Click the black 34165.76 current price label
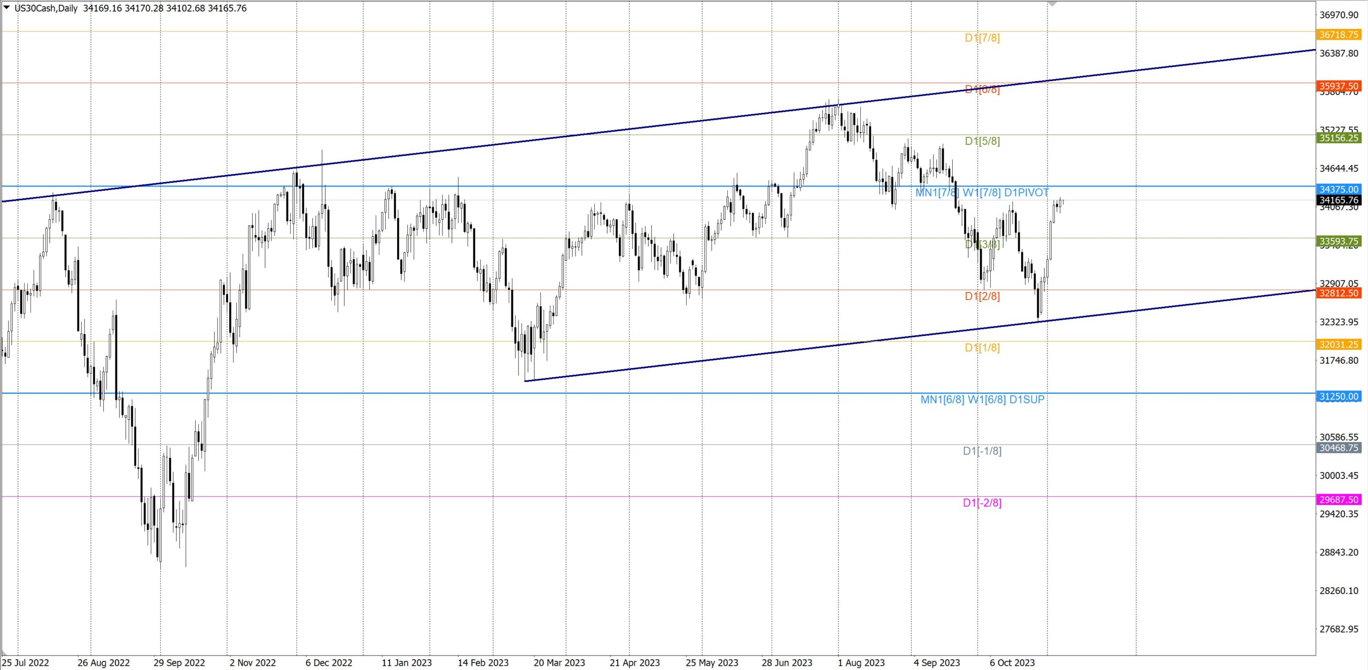 (x=1338, y=200)
